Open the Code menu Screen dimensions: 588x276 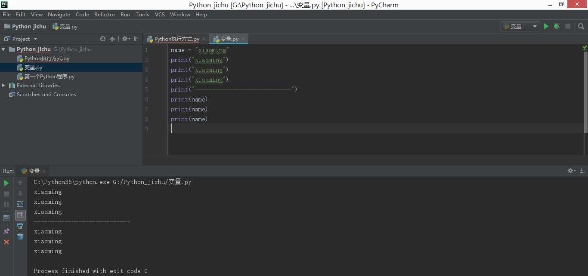tap(82, 14)
